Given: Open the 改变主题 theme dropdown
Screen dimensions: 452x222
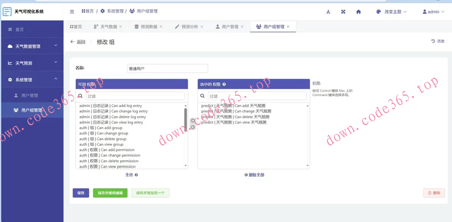Looking at the screenshot, I should click(x=391, y=12).
